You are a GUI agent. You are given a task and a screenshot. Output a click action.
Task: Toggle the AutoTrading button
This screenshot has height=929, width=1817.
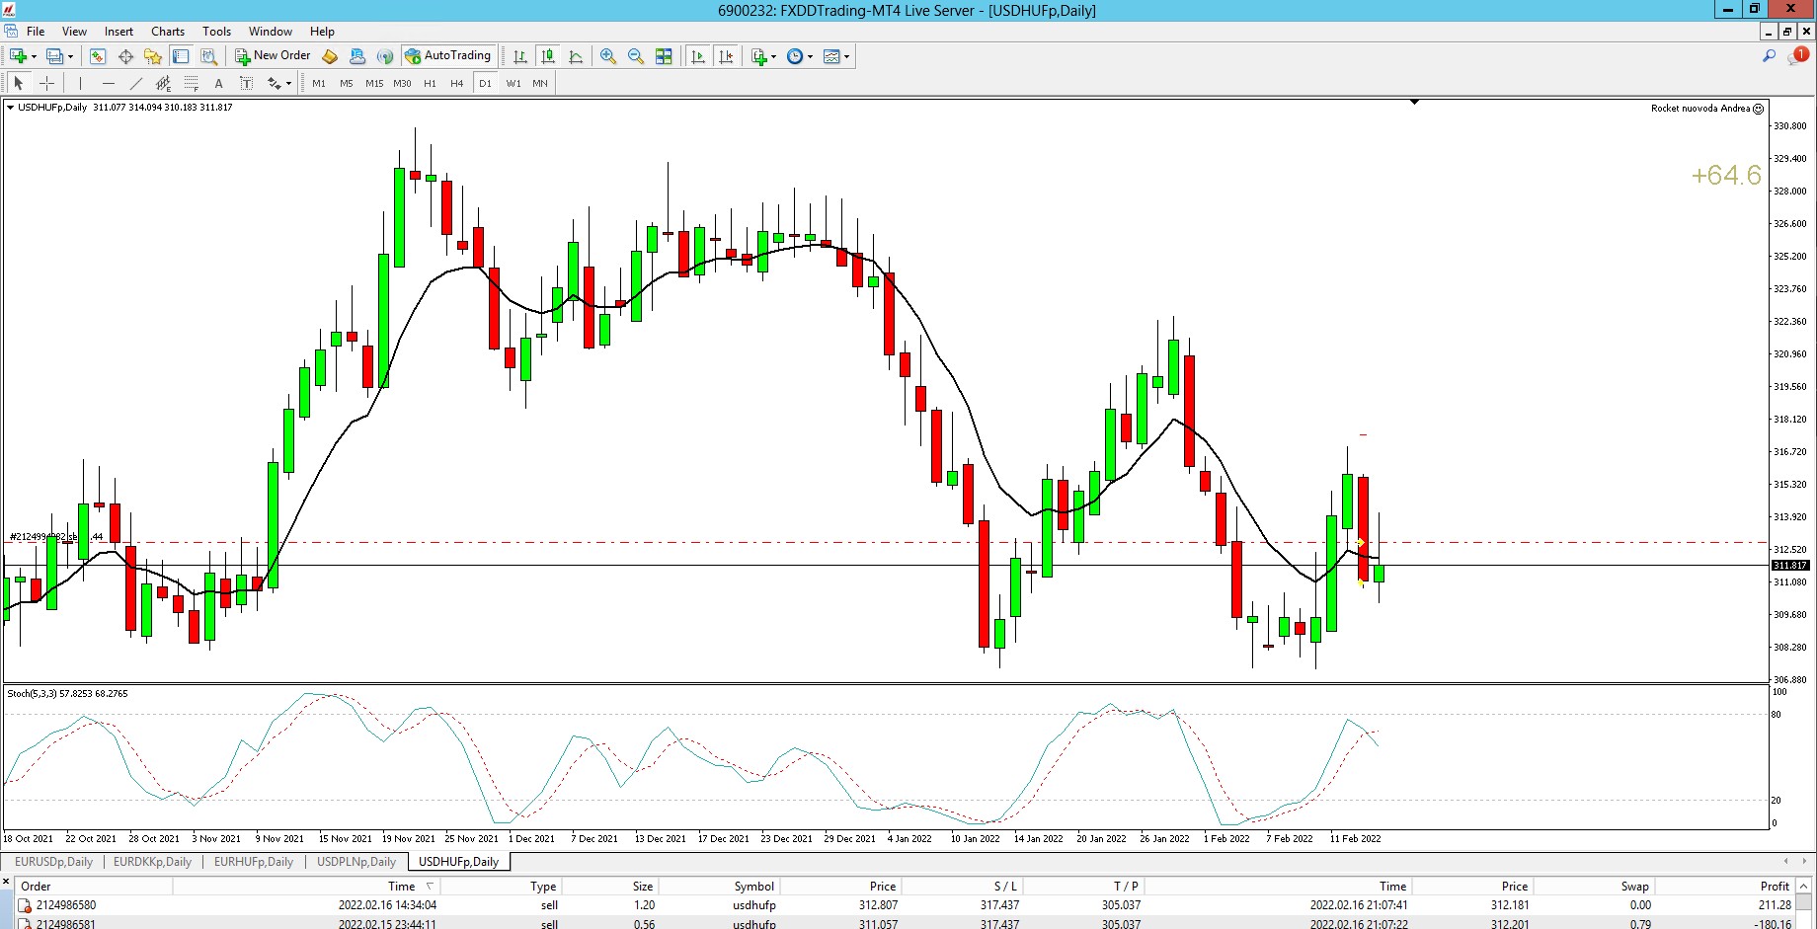(448, 56)
